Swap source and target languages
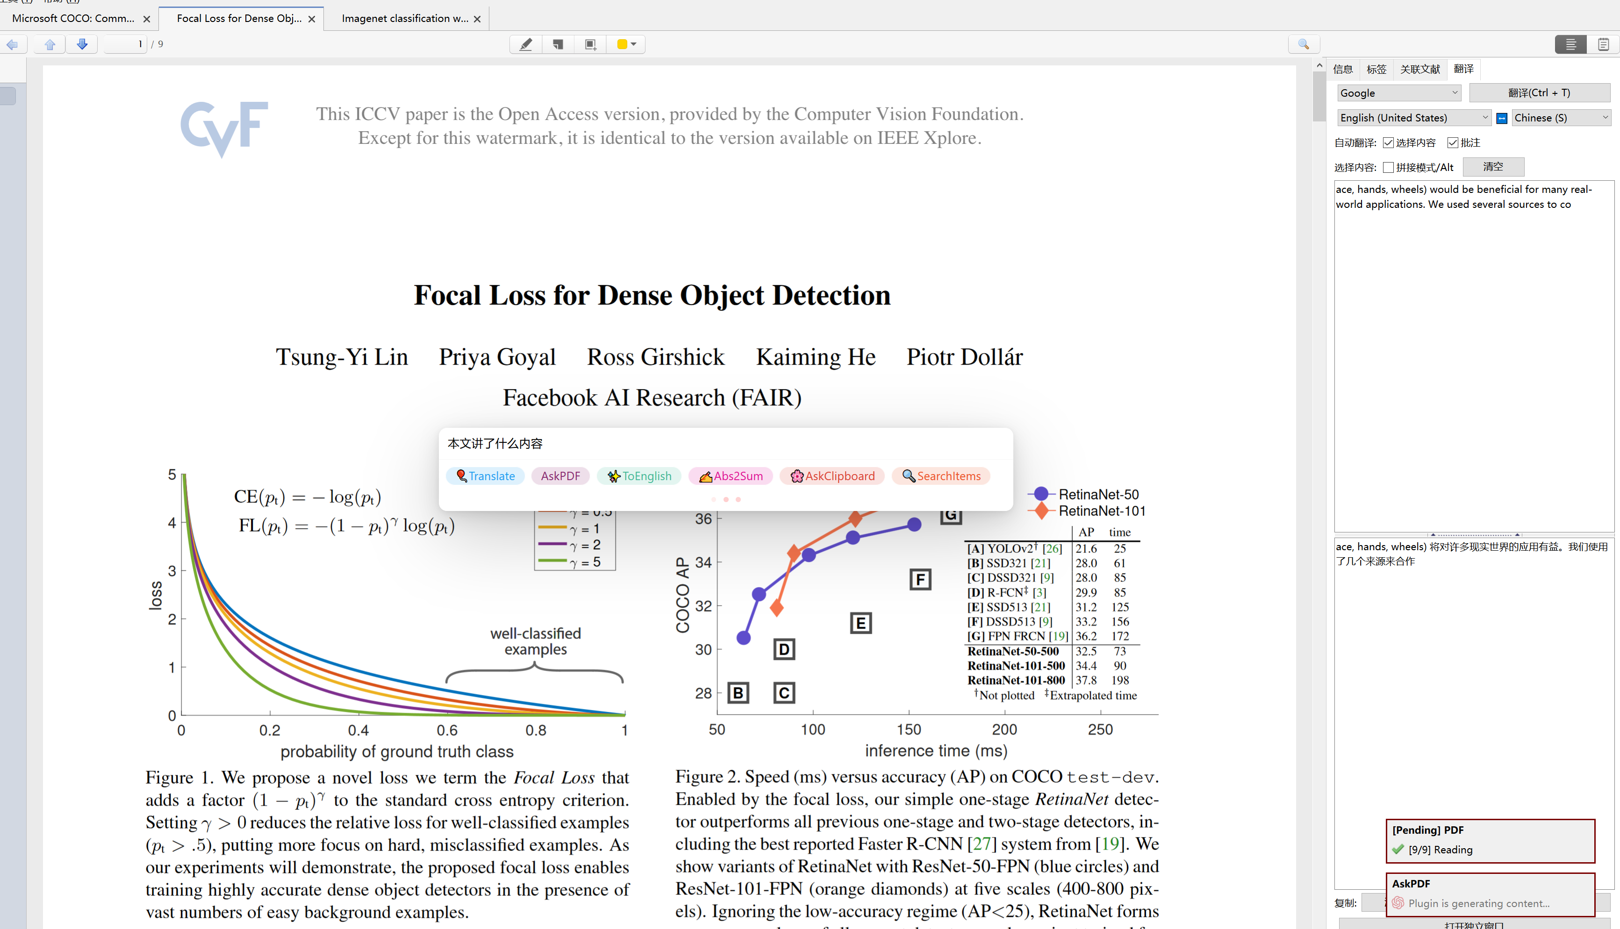Screen dimensions: 1620x929 pyautogui.click(x=1502, y=118)
